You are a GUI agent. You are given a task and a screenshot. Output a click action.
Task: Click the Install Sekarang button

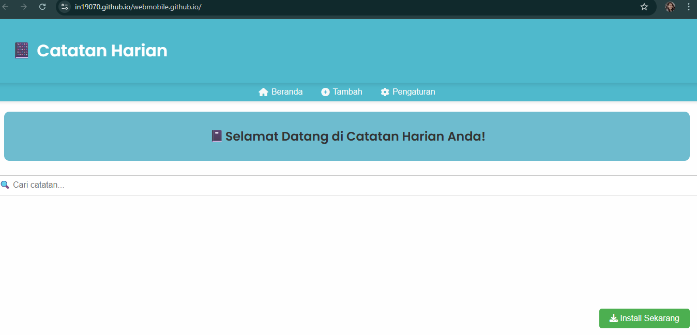click(644, 318)
